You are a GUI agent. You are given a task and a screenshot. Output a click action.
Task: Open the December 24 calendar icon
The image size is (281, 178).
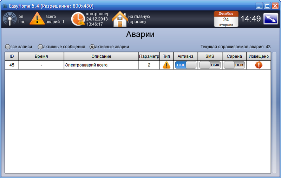click(x=226, y=19)
